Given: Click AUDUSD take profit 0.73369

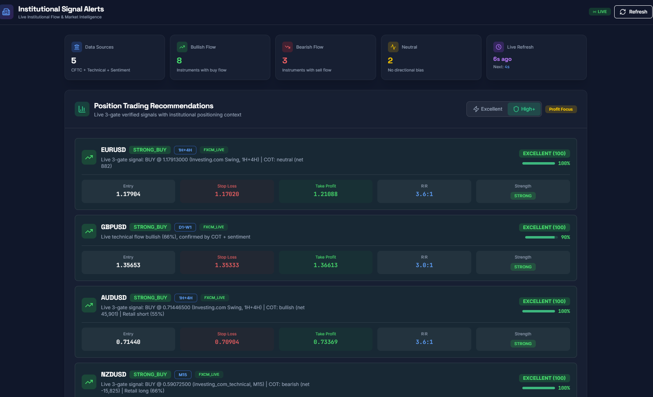Looking at the screenshot, I should point(325,342).
